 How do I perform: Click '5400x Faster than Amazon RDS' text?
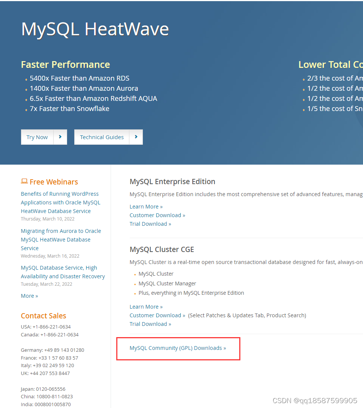79,78
